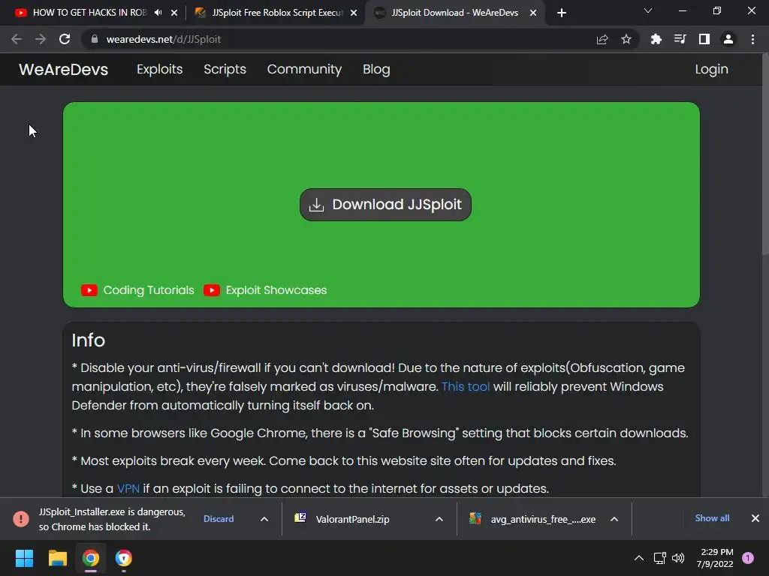The height and width of the screenshot is (576, 769).
Task: Click the Download JJSploit button
Action: pos(385,205)
